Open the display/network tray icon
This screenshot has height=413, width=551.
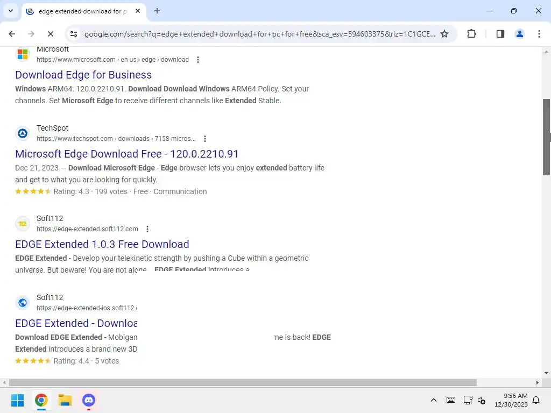468,400
